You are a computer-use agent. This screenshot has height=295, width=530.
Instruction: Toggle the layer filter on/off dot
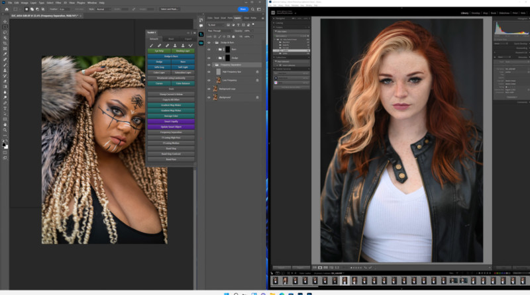pos(253,24)
